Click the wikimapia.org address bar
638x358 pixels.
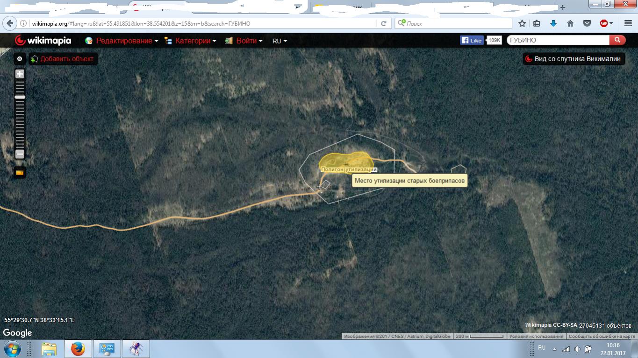[201, 23]
